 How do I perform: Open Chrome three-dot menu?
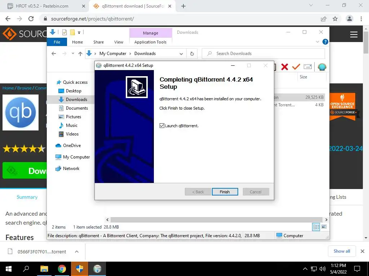click(x=361, y=19)
